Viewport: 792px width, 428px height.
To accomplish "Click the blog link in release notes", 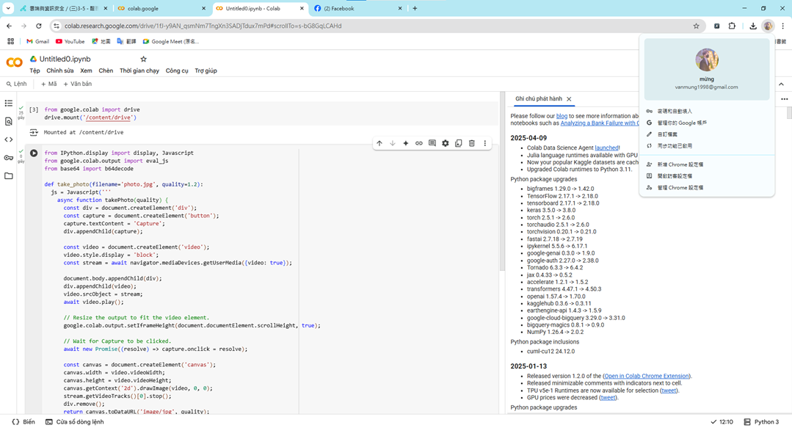I will [562, 116].
